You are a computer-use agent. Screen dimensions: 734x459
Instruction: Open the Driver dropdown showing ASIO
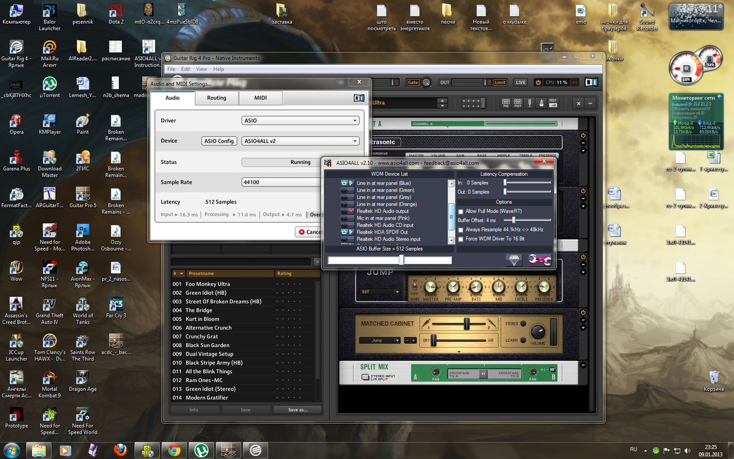[300, 120]
